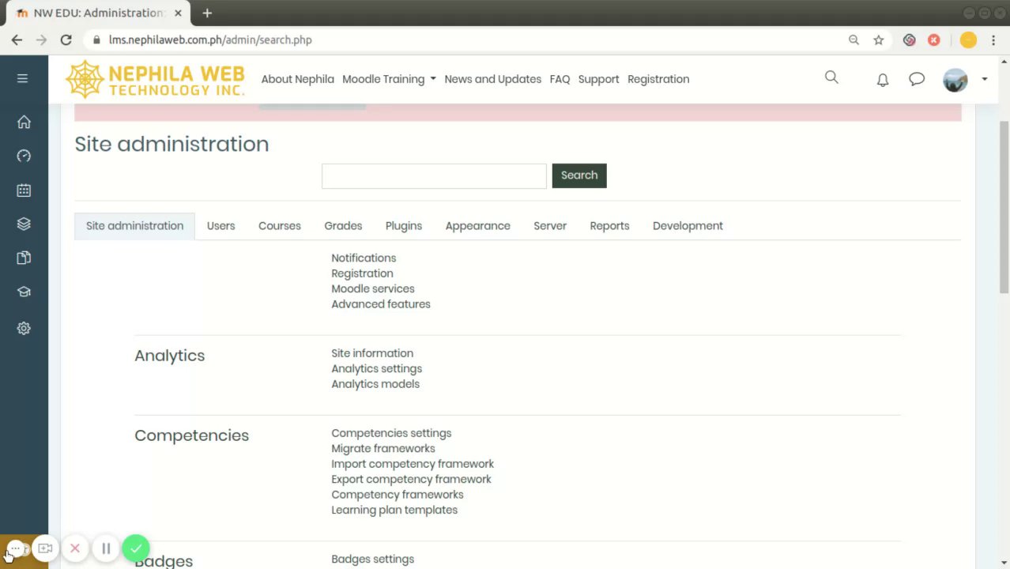Open Export competency framework
Viewport: 1010px width, 569px height.
pos(411,480)
